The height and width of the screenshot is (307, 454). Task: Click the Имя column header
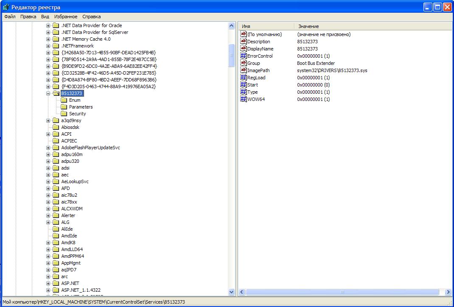[266, 26]
